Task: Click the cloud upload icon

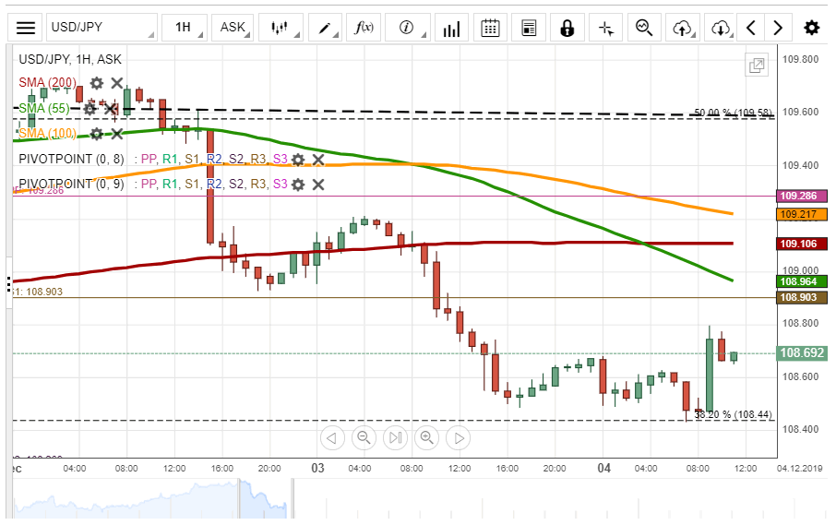Action: pos(683,28)
